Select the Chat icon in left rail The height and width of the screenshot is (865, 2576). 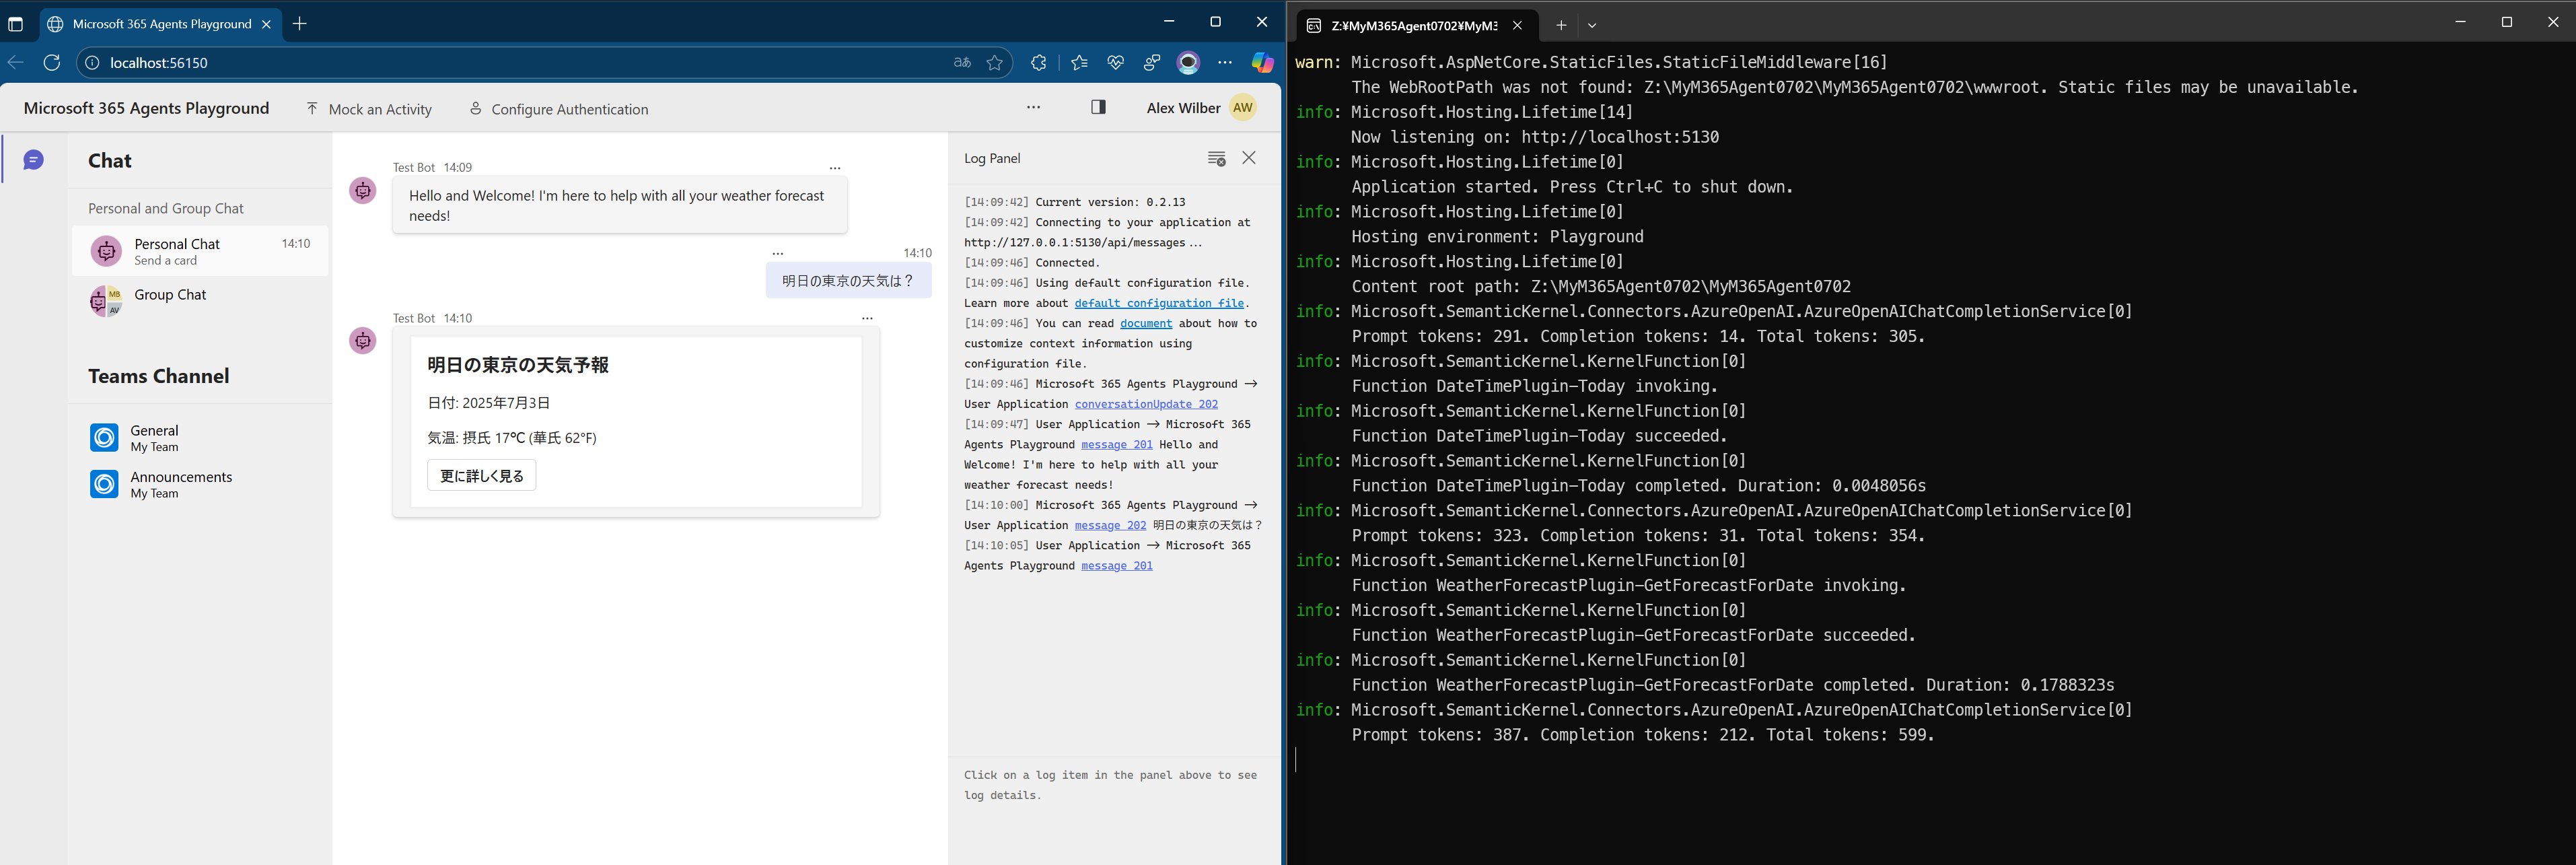point(34,160)
